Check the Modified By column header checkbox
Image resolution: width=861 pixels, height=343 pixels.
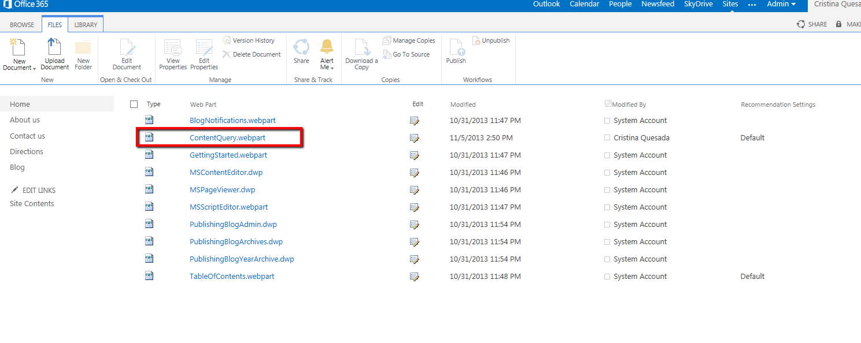point(608,104)
